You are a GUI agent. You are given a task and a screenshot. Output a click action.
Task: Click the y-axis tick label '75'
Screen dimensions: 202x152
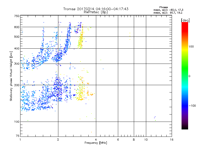tap(18, 136)
